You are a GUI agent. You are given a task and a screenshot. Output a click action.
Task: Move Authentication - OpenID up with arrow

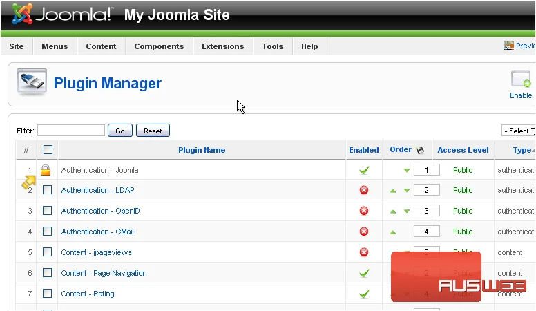[393, 211]
